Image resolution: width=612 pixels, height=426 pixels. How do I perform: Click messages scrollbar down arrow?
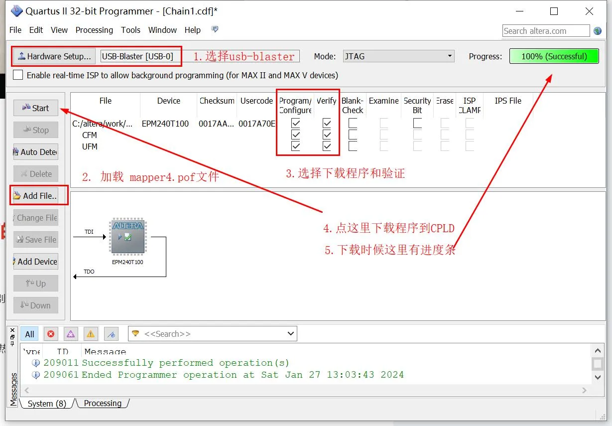point(598,377)
